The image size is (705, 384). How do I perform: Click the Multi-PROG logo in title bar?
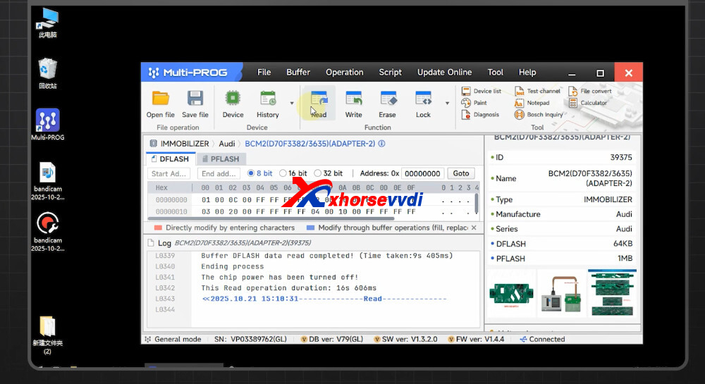[188, 73]
